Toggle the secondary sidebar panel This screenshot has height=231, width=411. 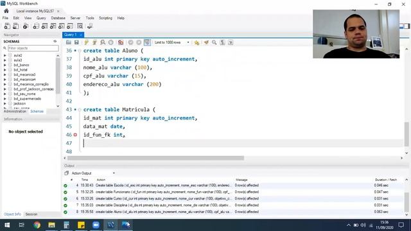(x=407, y=26)
